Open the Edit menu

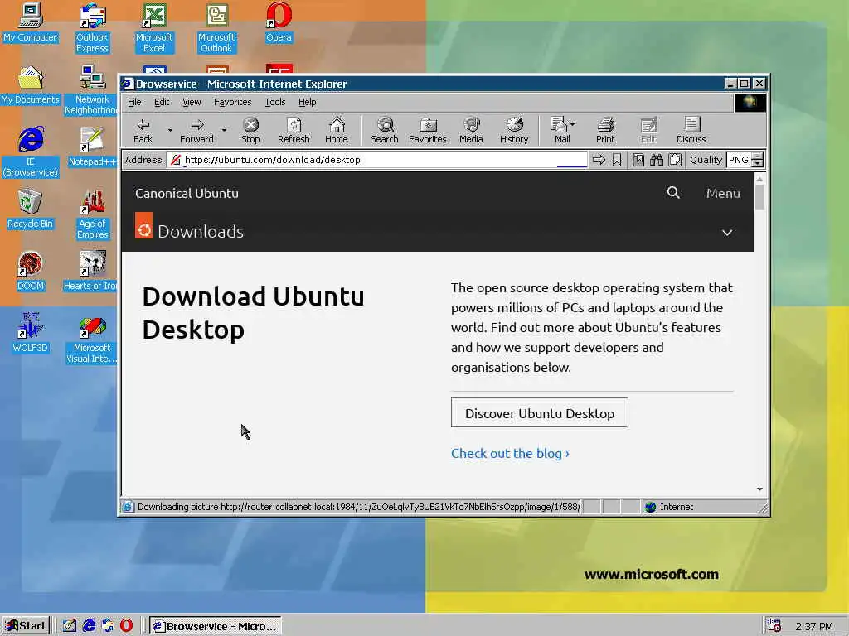click(x=162, y=102)
